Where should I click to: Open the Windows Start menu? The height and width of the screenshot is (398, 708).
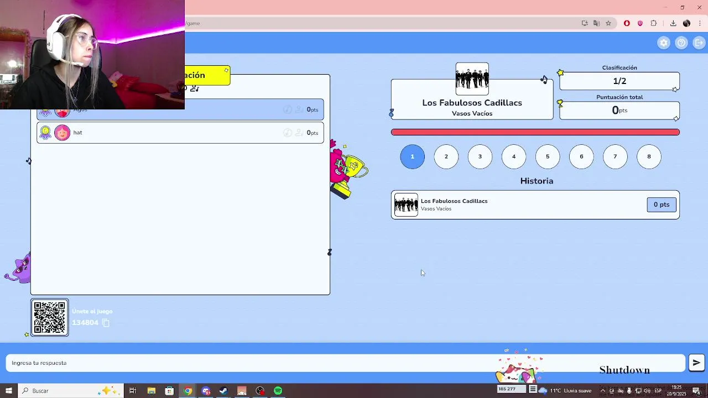tap(8, 391)
